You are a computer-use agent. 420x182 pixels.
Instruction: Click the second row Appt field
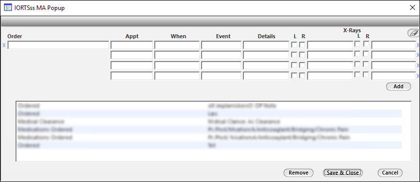point(131,55)
